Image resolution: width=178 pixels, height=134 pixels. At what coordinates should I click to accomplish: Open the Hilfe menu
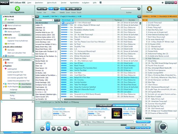pyautogui.click(x=95, y=3)
